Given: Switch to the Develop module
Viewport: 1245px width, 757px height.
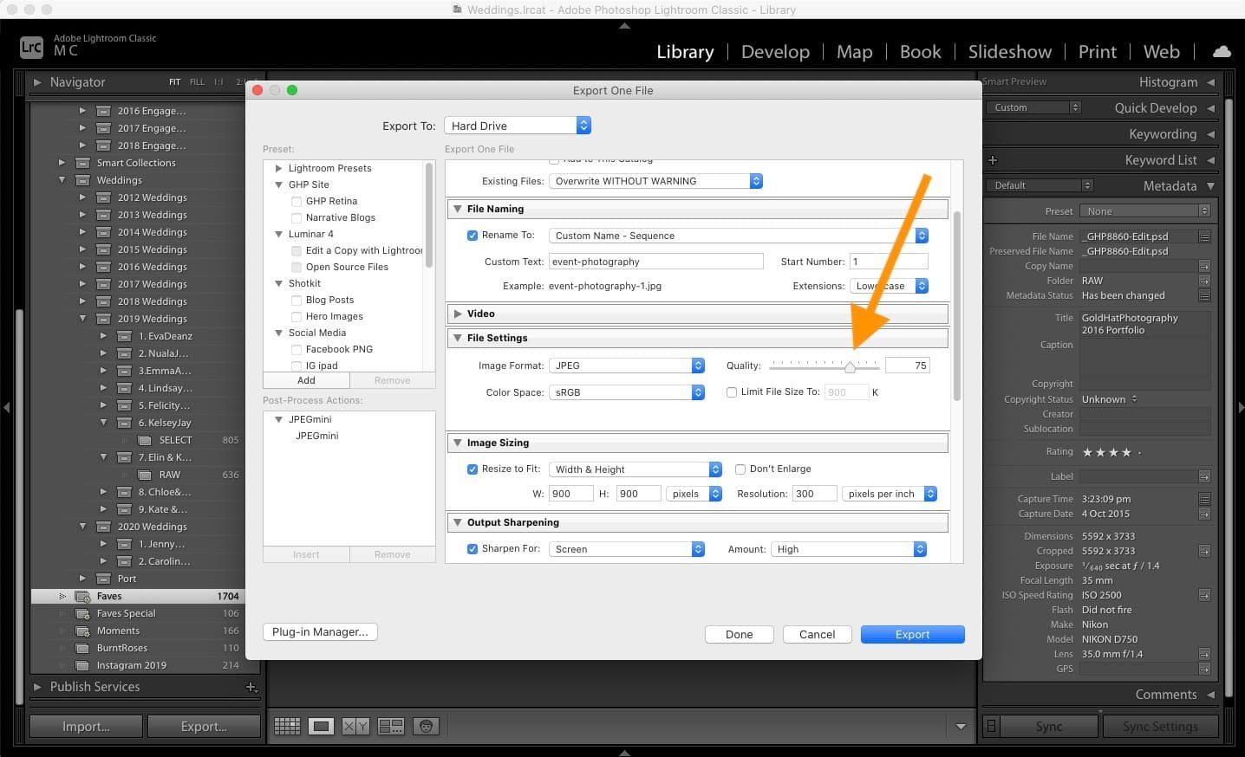Looking at the screenshot, I should coord(775,52).
